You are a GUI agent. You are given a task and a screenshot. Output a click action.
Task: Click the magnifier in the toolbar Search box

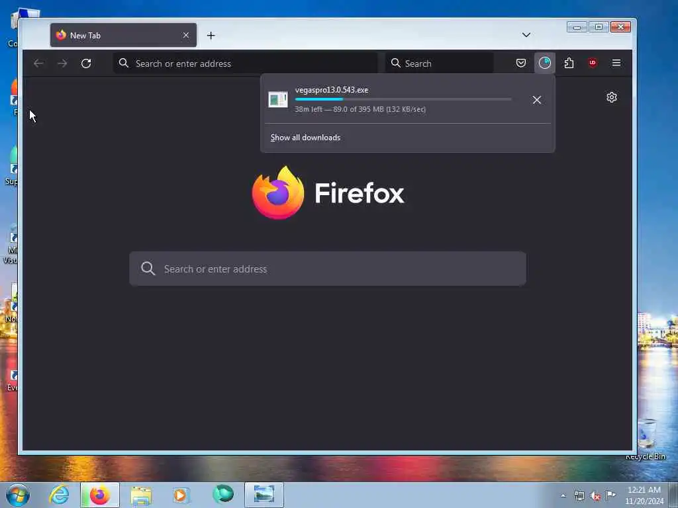tap(395, 63)
